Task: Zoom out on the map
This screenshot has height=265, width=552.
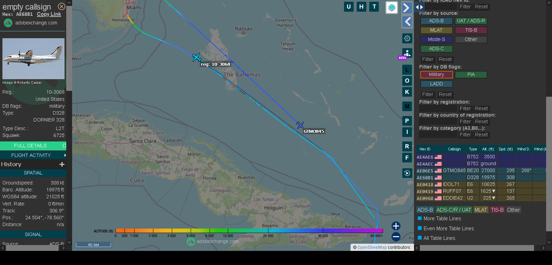Action: (x=396, y=236)
